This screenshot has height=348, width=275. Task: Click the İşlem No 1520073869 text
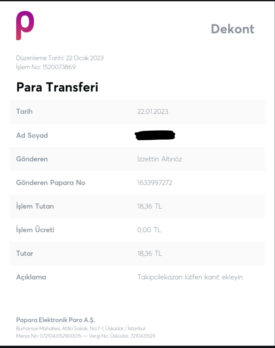[46, 67]
